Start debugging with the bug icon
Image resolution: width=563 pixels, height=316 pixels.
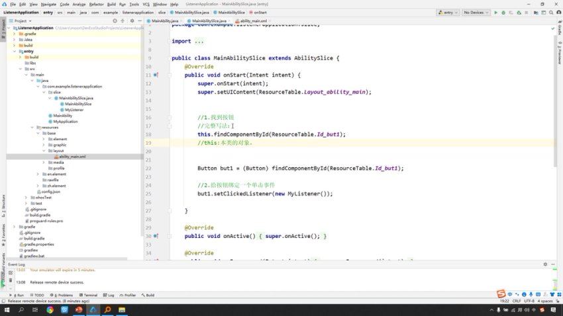tap(503, 13)
